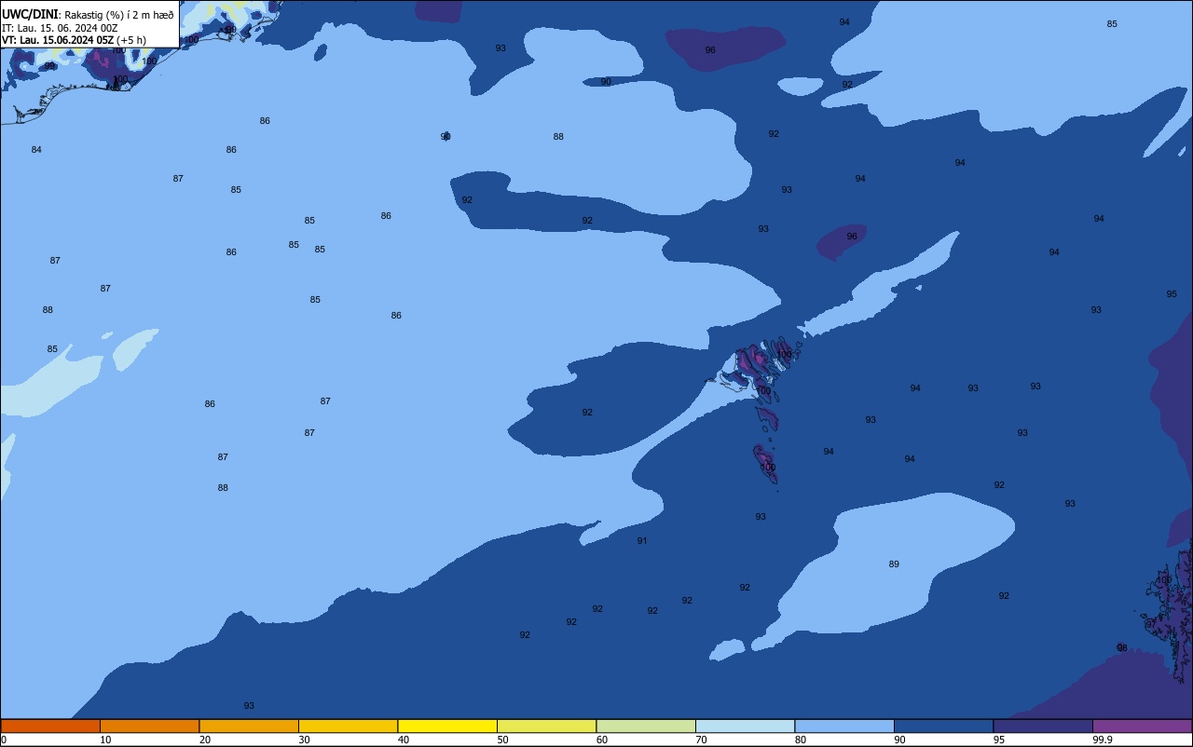The width and height of the screenshot is (1193, 747).
Task: Click the legend tick label 70
Action: [701, 740]
